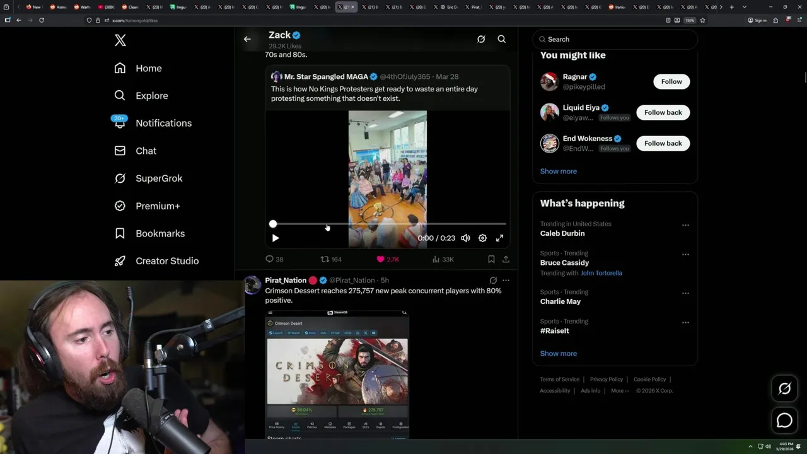
Task: Open the Caleb Durbin trend
Action: (x=562, y=233)
